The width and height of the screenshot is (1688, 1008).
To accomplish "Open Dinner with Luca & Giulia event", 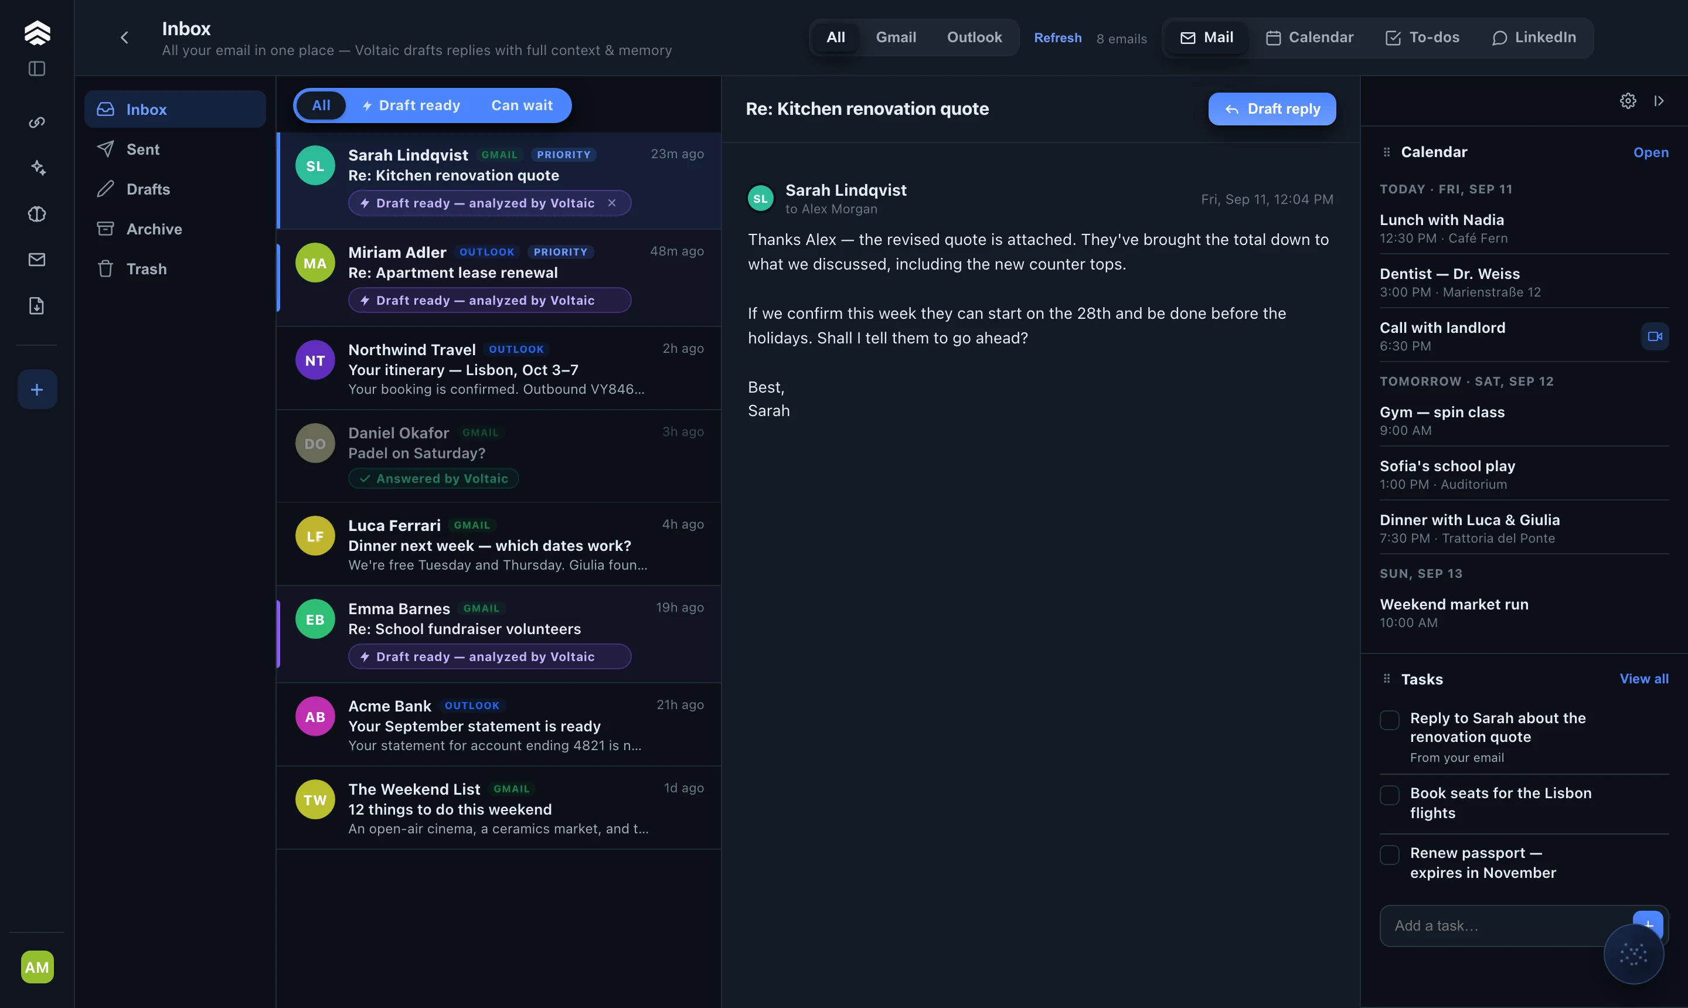I will (x=1524, y=528).
